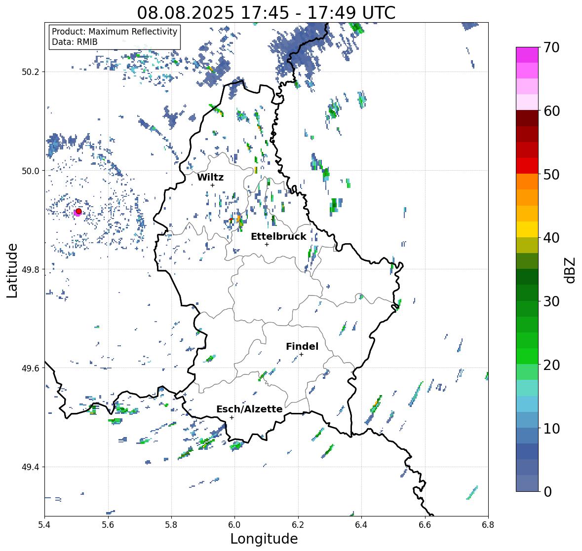Click the cross marker at Wiltz
Viewport: 582px width, 551px height.
coord(212,185)
